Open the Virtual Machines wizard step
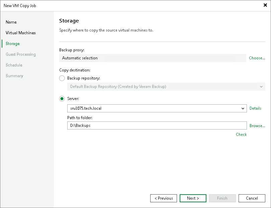This screenshot has height=208, width=271. click(x=20, y=33)
